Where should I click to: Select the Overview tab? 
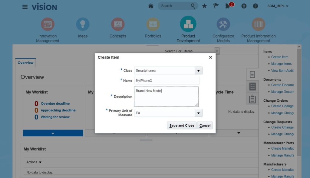coord(25,63)
